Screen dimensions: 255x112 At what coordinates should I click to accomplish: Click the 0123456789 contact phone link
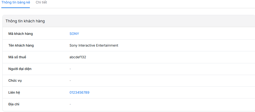[79, 93]
